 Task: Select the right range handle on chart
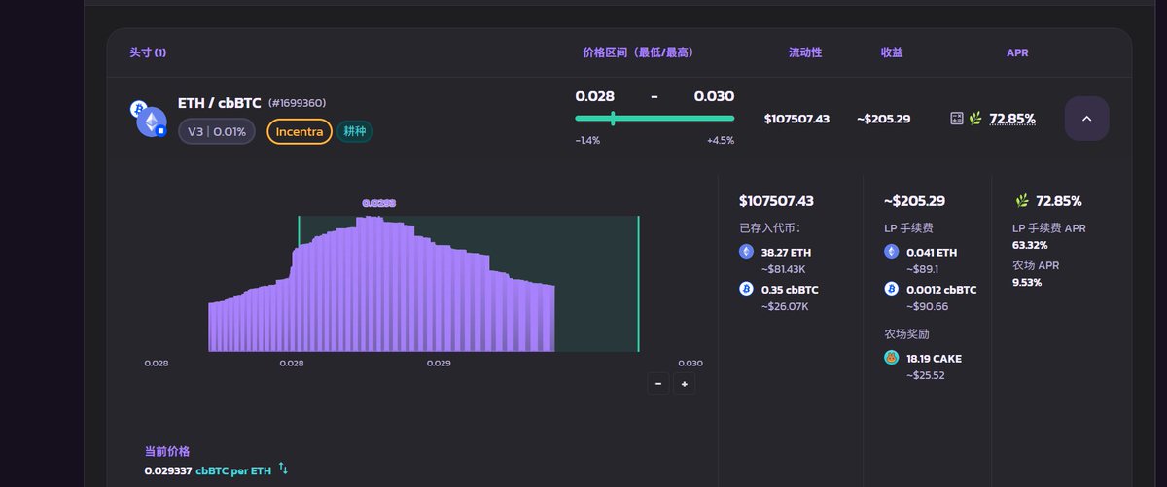638,284
